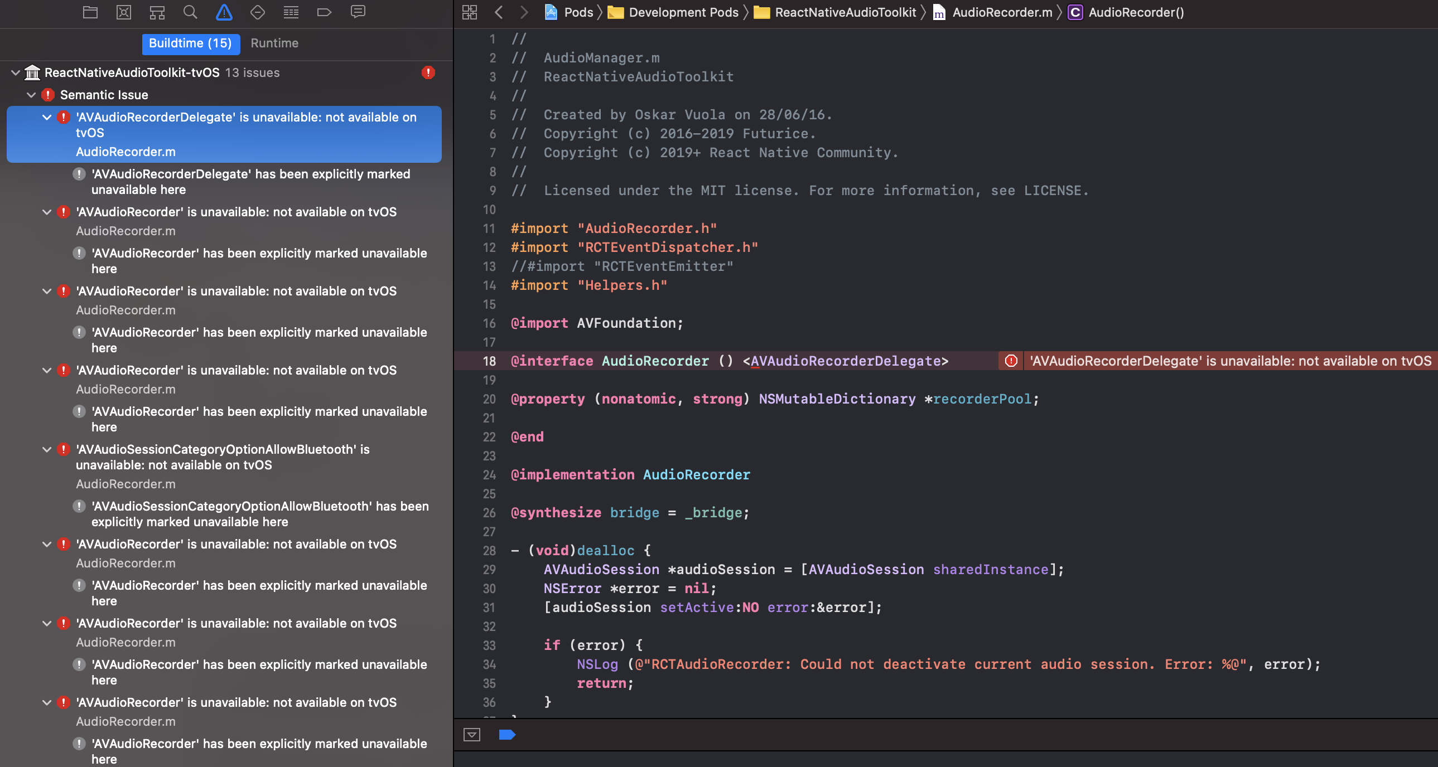Open Development Pods in the jump bar
Viewport: 1438px width, 767px height.
tap(682, 12)
